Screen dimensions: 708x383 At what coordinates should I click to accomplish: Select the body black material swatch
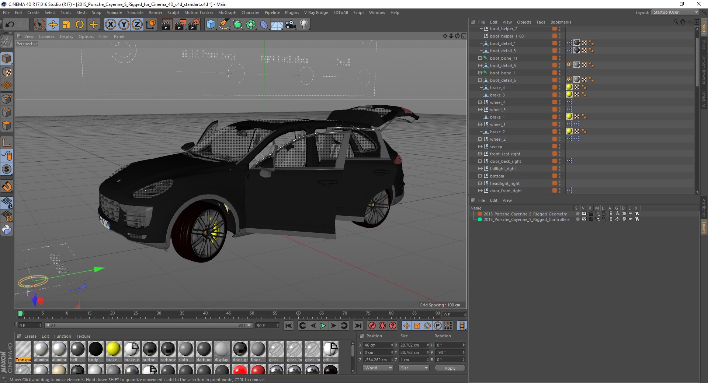(x=95, y=349)
